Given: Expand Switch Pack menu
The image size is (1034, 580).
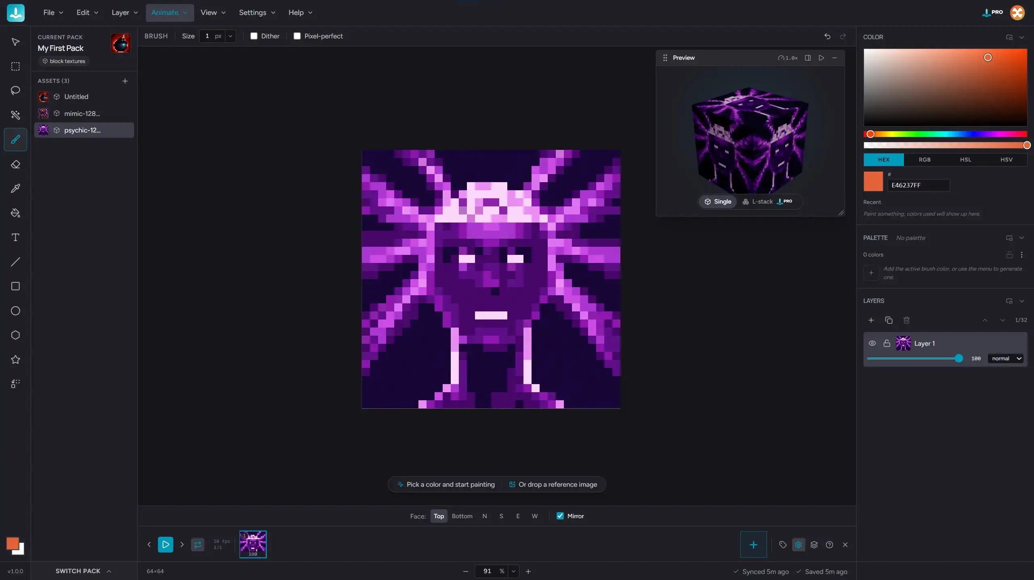Looking at the screenshot, I should (x=84, y=571).
